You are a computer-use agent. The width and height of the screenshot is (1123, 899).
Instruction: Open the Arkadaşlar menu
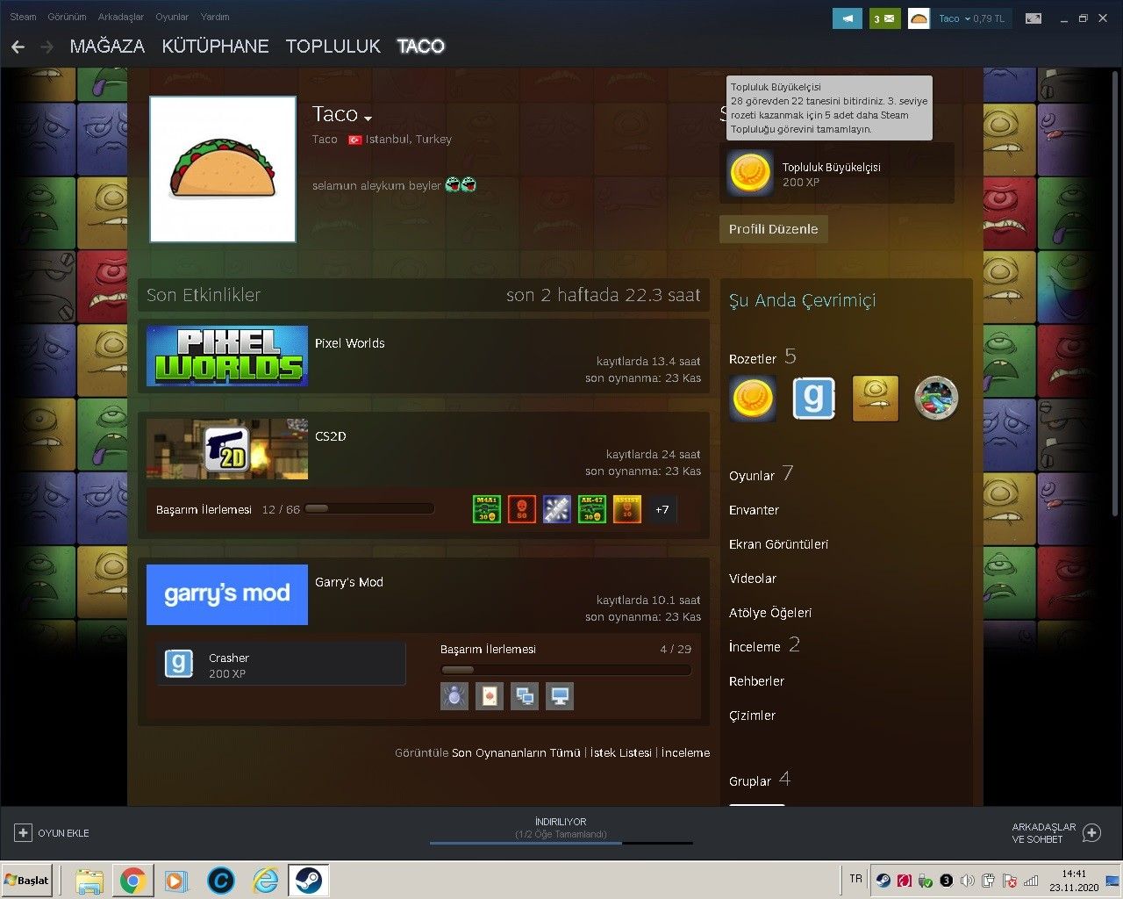click(x=121, y=17)
